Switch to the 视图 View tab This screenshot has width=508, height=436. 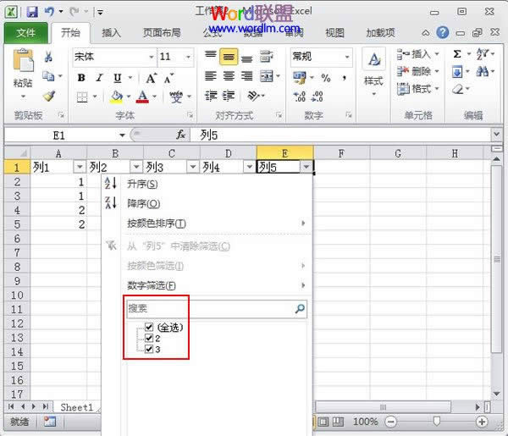point(334,33)
